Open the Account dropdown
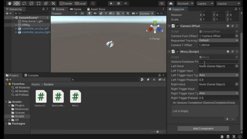 pyautogui.click(x=185, y=3)
